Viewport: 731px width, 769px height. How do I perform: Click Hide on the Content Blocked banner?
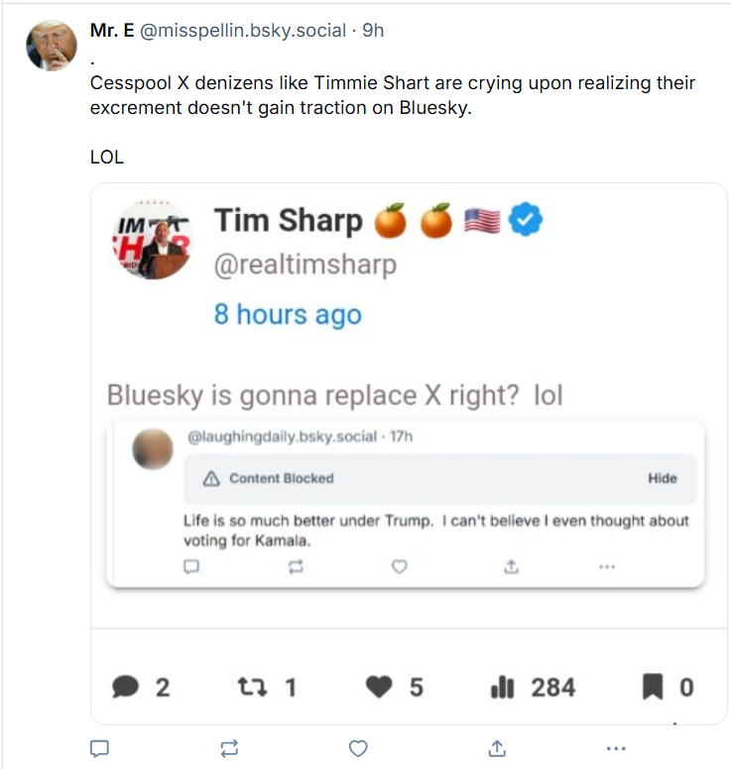pos(663,478)
